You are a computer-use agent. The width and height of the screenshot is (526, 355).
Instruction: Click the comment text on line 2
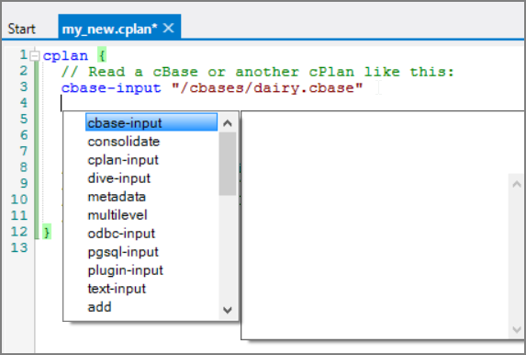258,72
